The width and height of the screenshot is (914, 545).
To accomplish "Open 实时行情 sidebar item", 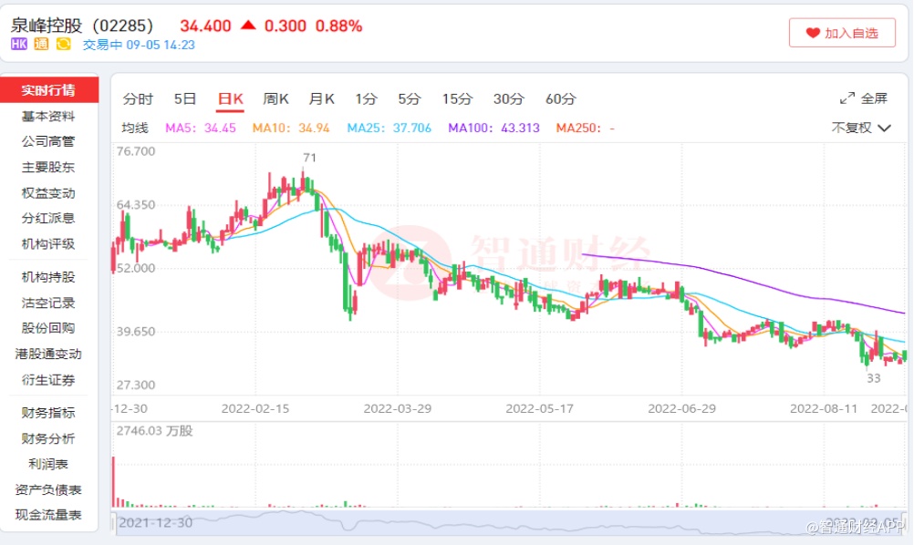I will pos(49,89).
